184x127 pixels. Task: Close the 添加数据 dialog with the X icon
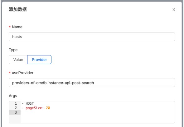(174, 9)
